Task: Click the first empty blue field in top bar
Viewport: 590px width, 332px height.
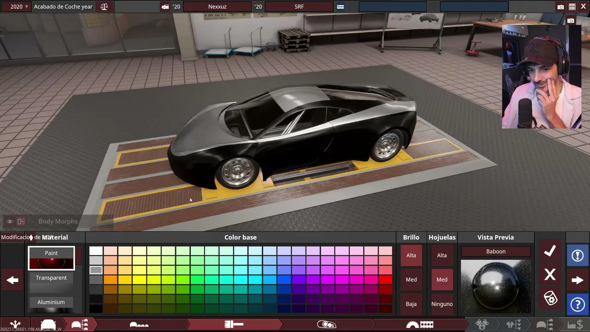Action: [x=393, y=7]
